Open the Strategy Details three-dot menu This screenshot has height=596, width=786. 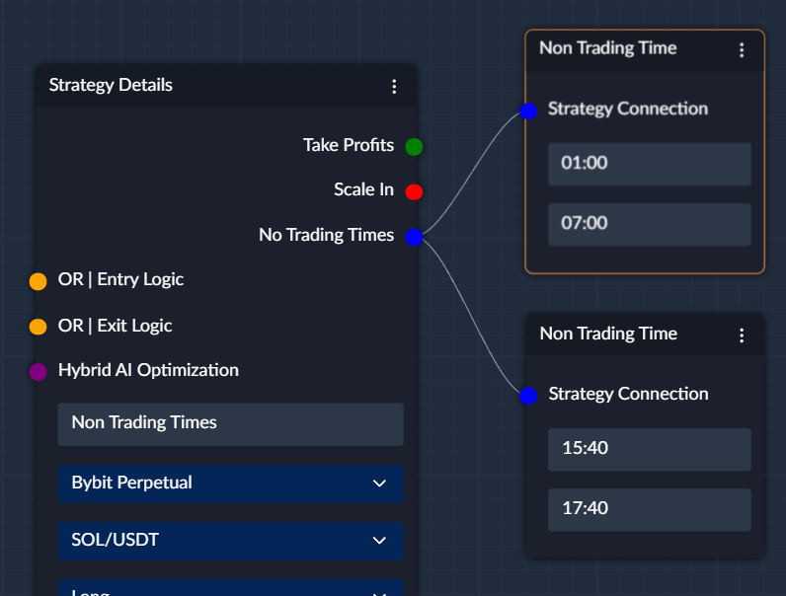pos(394,87)
